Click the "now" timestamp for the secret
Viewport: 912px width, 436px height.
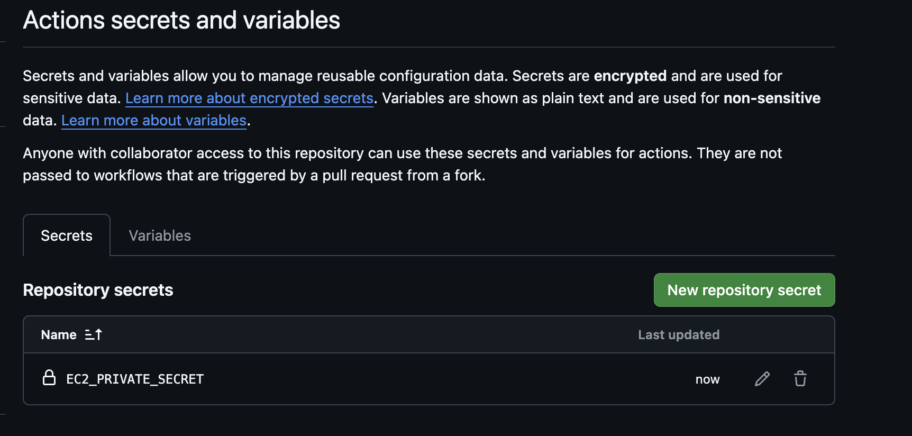tap(707, 379)
